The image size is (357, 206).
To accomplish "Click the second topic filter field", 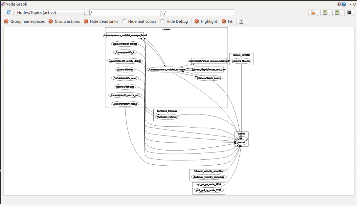I will 199,13.
